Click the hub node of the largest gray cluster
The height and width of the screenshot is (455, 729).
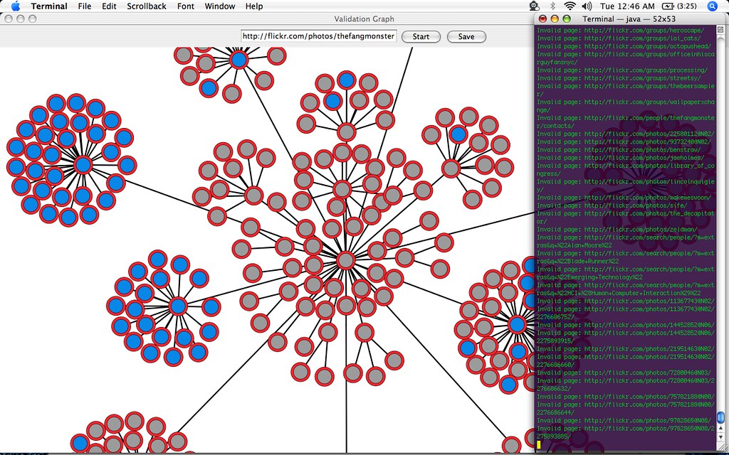click(x=345, y=260)
